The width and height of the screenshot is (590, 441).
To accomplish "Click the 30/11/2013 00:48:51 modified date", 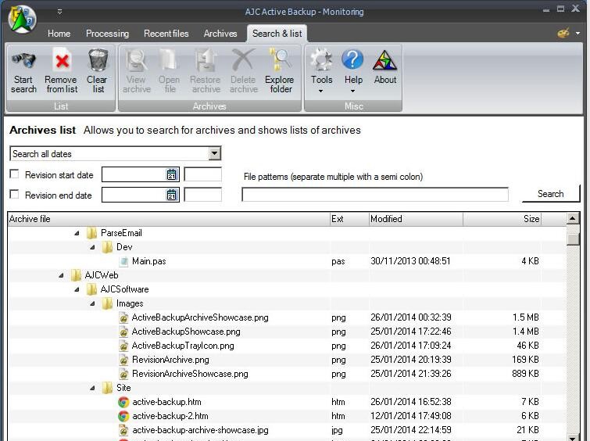I will [410, 261].
